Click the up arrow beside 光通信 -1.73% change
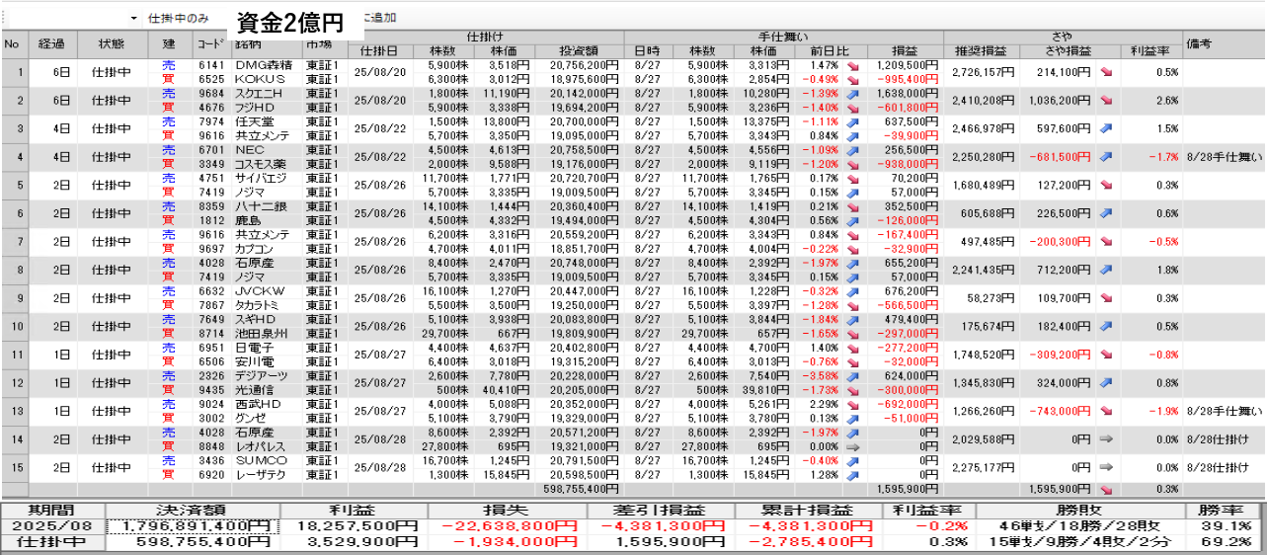 tap(852, 389)
